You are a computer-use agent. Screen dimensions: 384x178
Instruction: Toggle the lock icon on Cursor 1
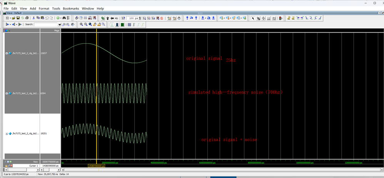point(6,166)
